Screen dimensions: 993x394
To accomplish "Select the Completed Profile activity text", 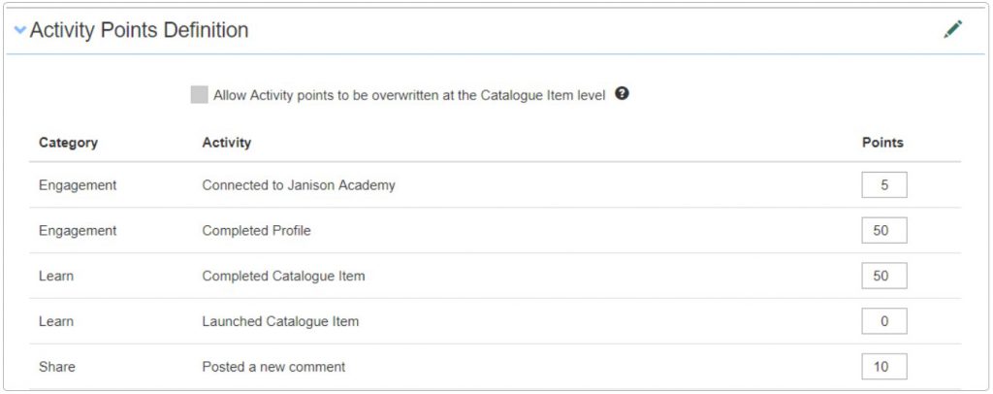I will point(256,231).
